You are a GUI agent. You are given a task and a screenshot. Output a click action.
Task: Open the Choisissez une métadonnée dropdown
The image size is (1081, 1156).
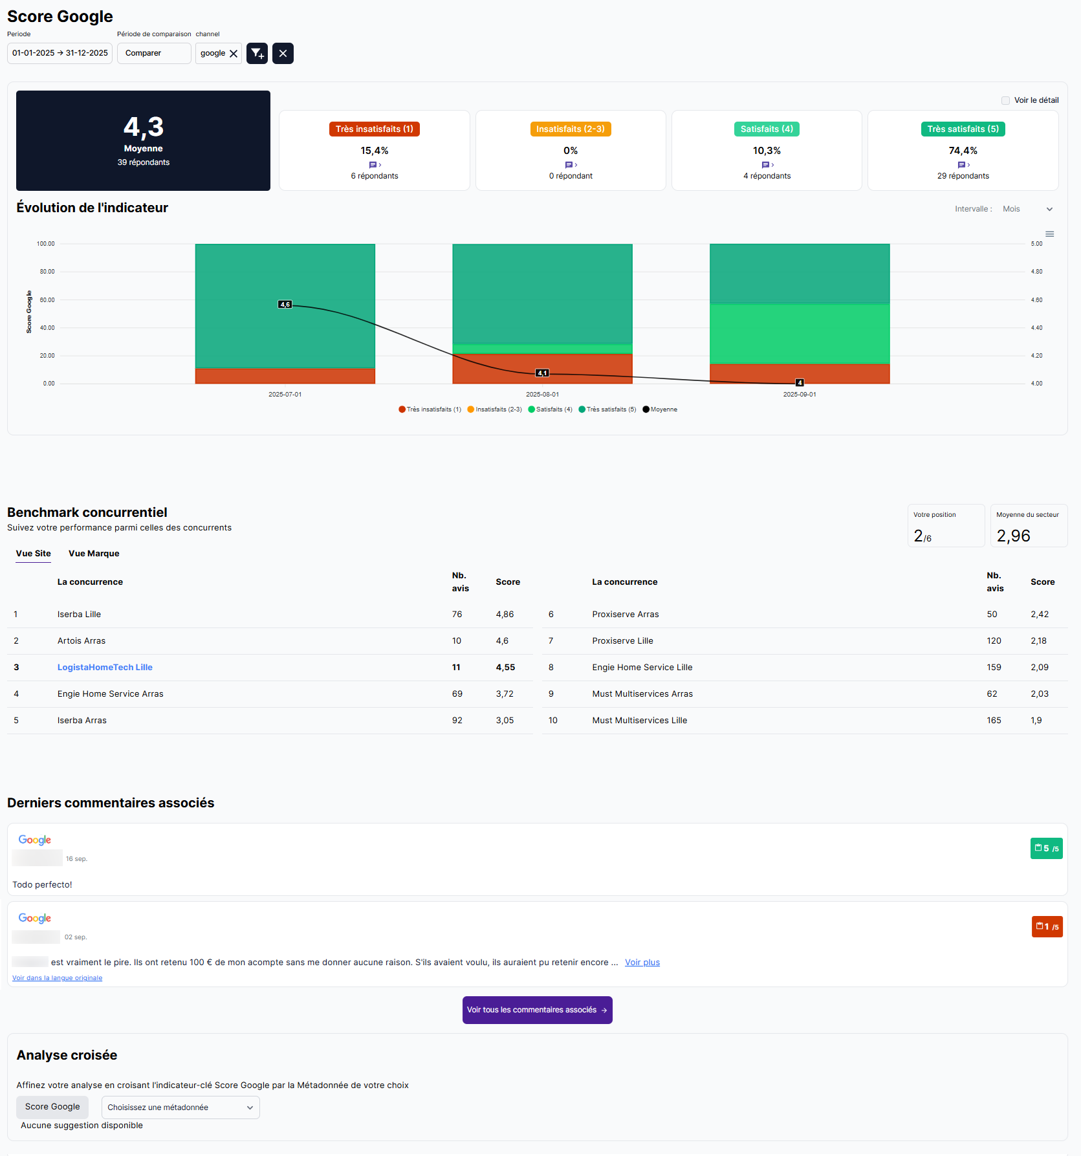tap(180, 1107)
